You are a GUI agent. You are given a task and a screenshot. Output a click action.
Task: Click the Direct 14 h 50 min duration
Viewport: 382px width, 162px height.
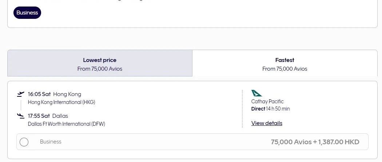pos(270,109)
